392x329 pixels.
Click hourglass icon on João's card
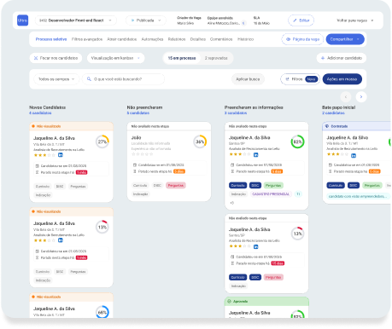pos(135,171)
